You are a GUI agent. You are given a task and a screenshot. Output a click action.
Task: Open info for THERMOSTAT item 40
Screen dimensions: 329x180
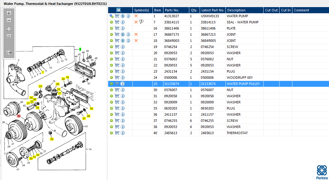pos(123,133)
